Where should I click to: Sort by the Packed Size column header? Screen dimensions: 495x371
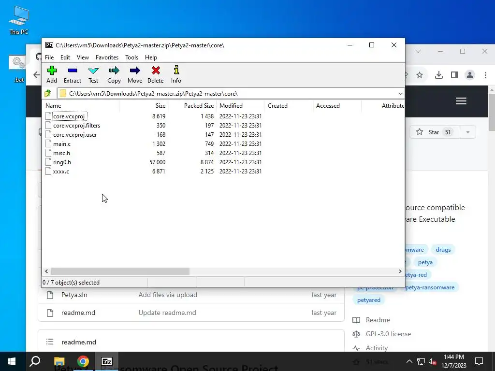click(x=192, y=106)
